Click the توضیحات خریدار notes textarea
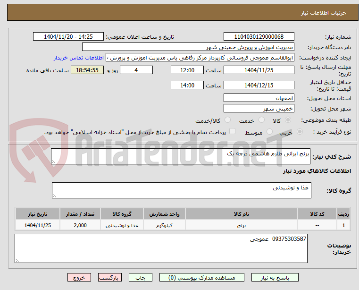 161,248
